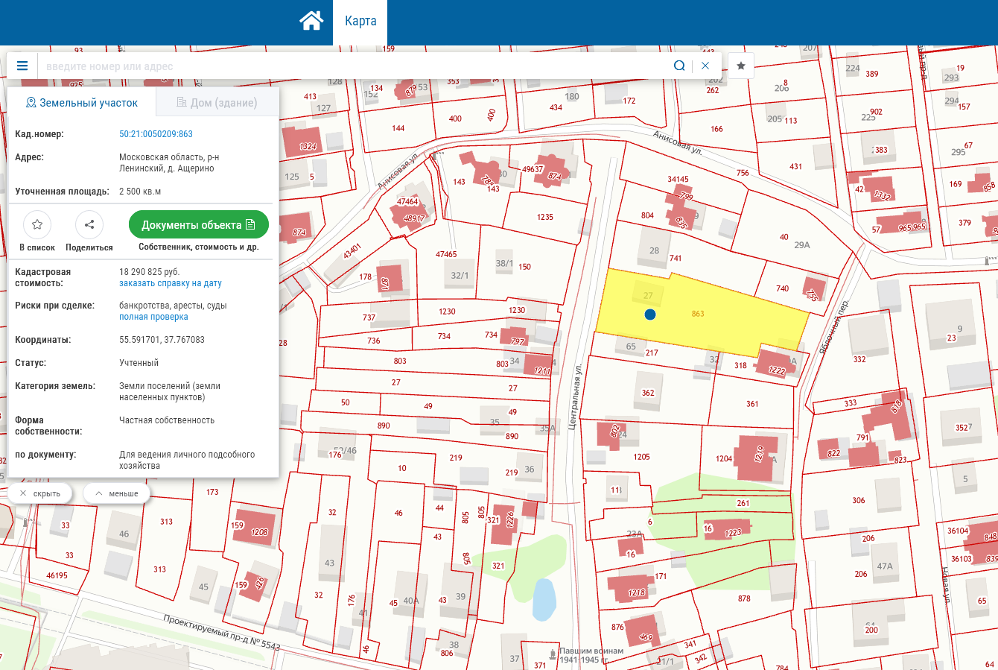Collapse details with меньше button
The height and width of the screenshot is (670, 998).
117,493
